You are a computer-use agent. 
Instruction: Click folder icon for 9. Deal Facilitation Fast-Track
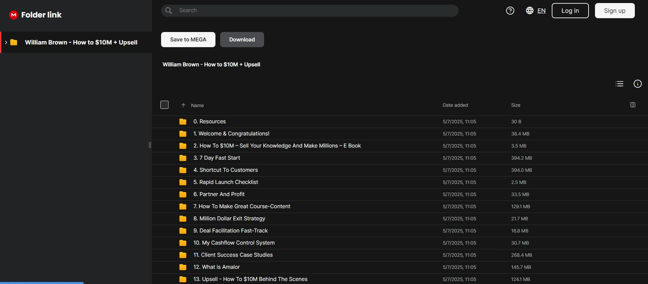coord(183,231)
